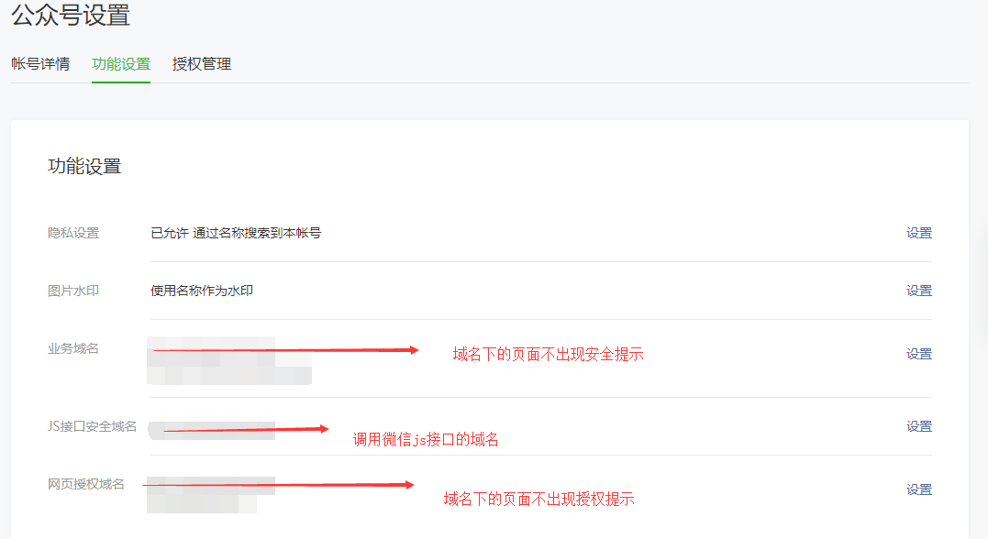The image size is (988, 539).
Task: Open 设置 for JS接口安全域名 row
Action: click(918, 425)
